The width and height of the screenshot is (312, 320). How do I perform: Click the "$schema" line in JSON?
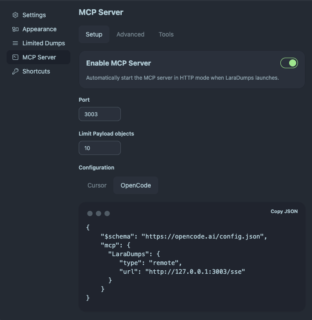coord(184,236)
